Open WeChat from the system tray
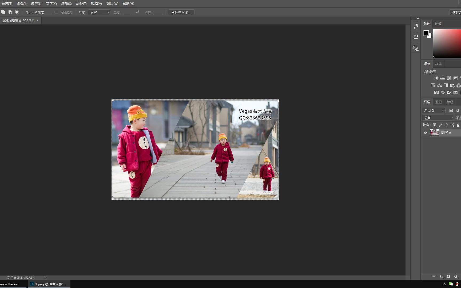 pos(451,284)
